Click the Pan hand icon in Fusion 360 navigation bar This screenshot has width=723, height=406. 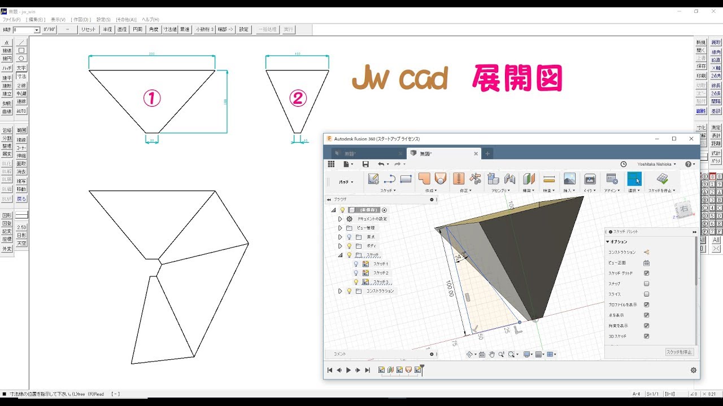click(492, 354)
